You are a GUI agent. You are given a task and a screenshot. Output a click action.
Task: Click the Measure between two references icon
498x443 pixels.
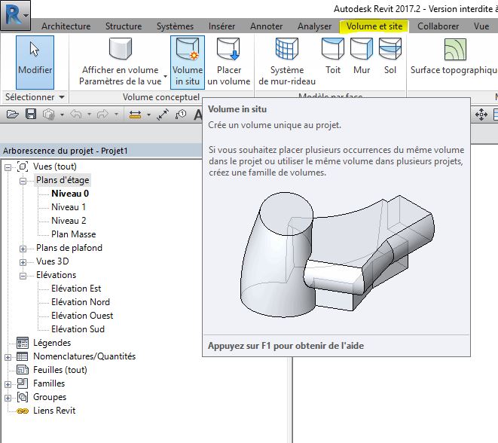click(x=135, y=115)
